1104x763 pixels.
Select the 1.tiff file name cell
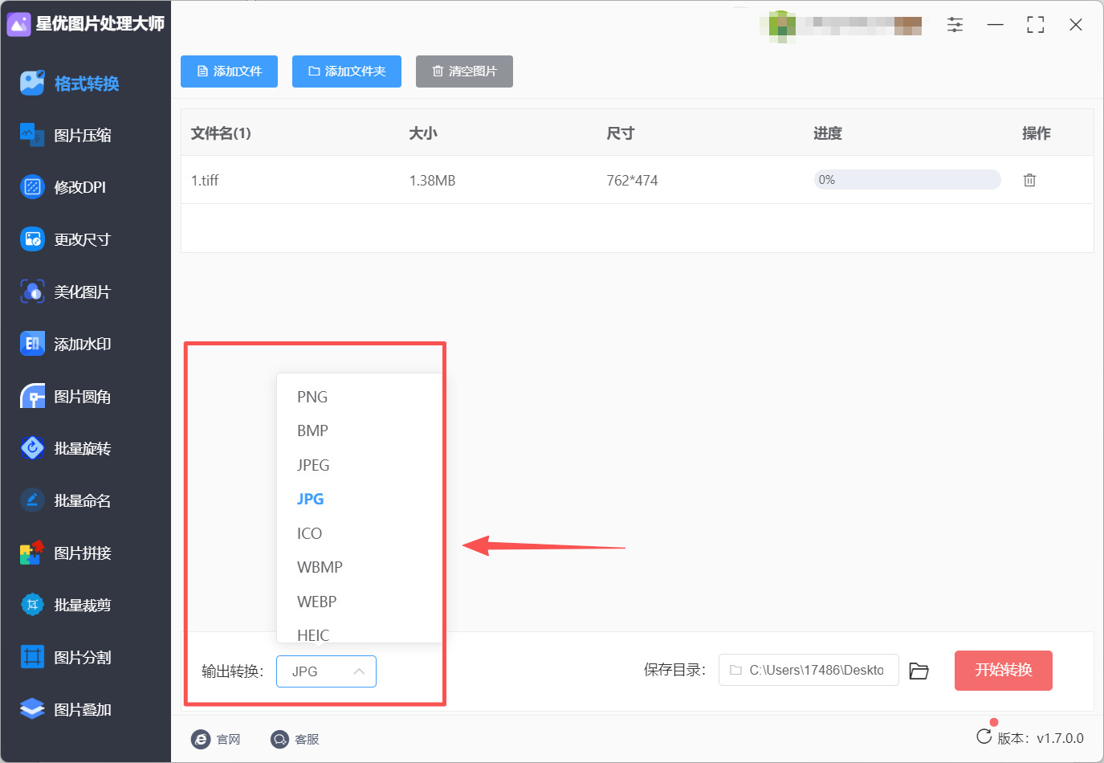(205, 181)
